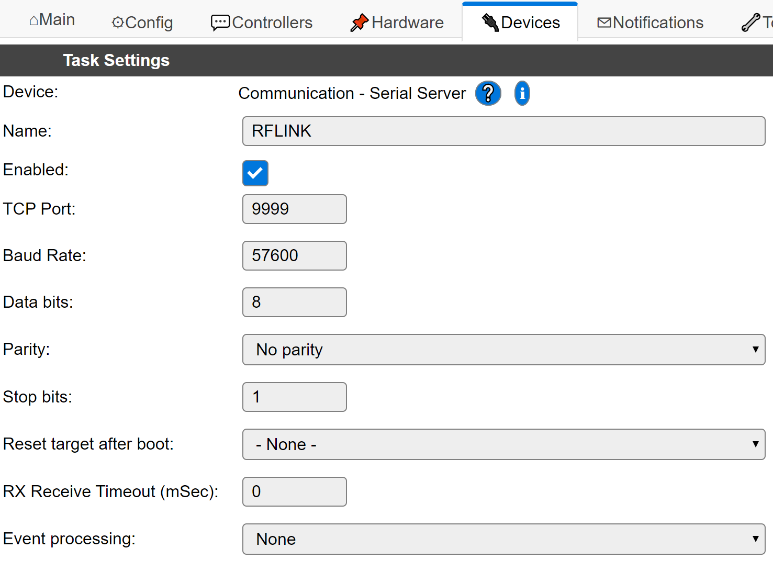
Task: Uncheck the Enabled checkbox
Action: click(255, 173)
